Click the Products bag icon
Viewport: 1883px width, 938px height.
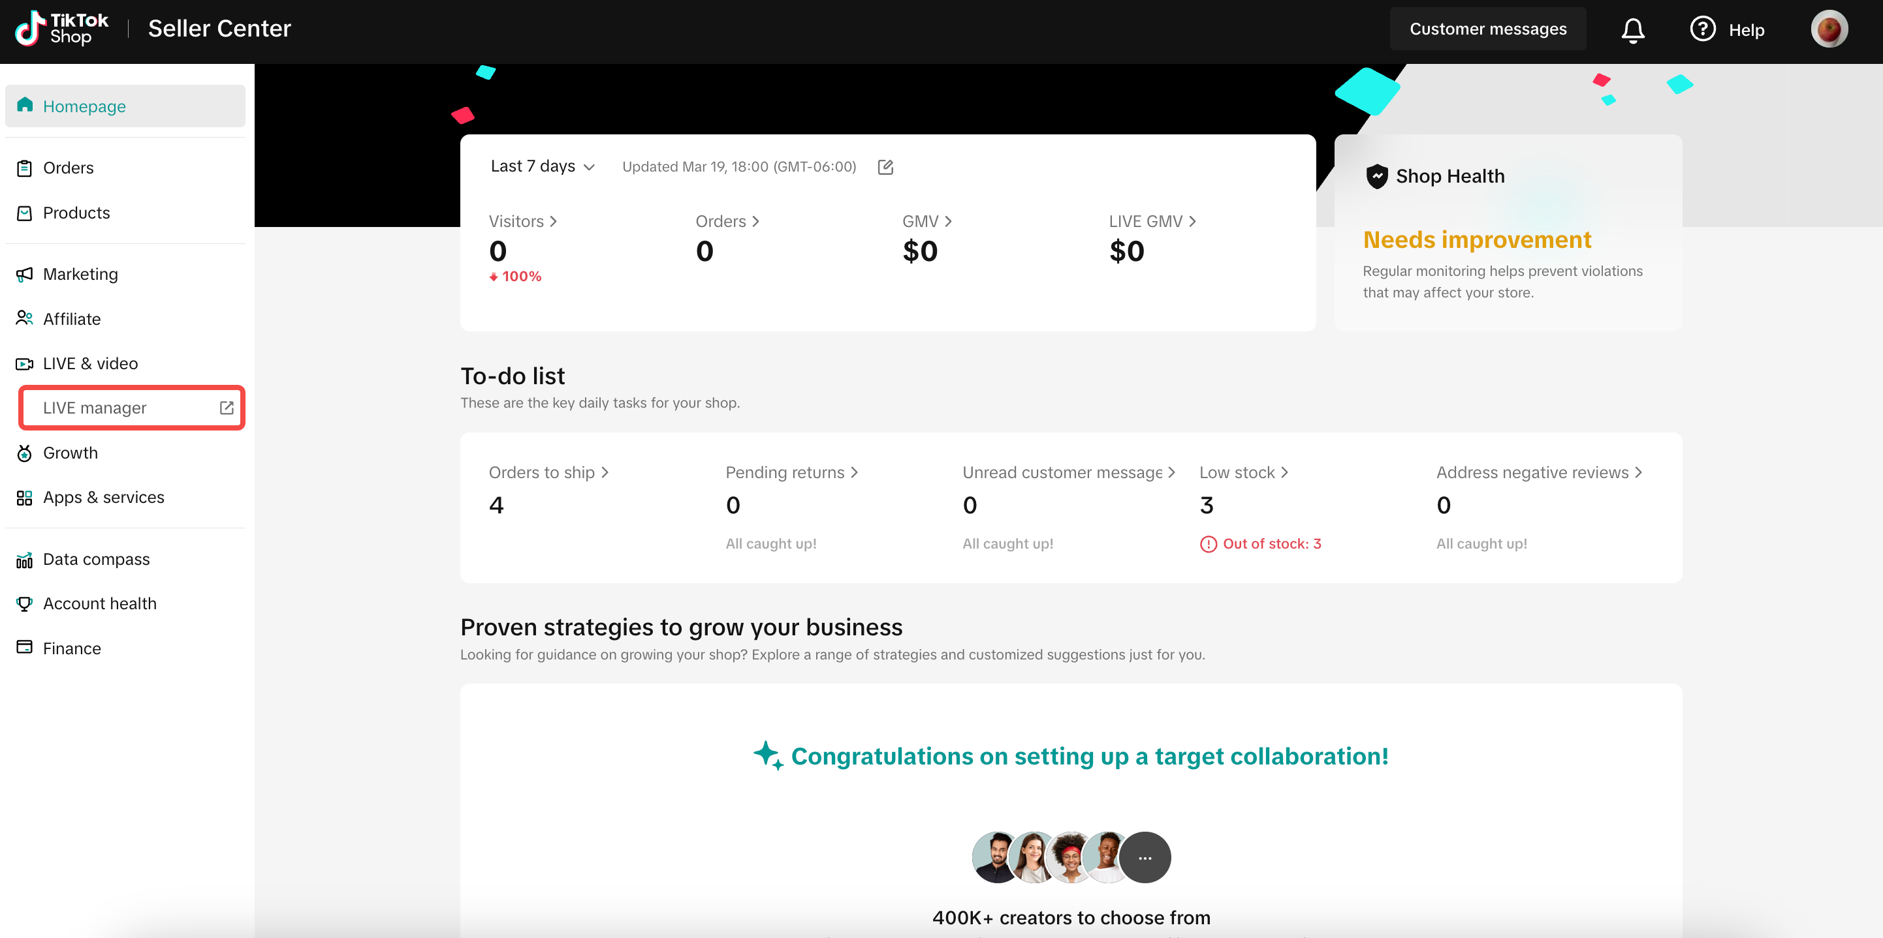[24, 213]
